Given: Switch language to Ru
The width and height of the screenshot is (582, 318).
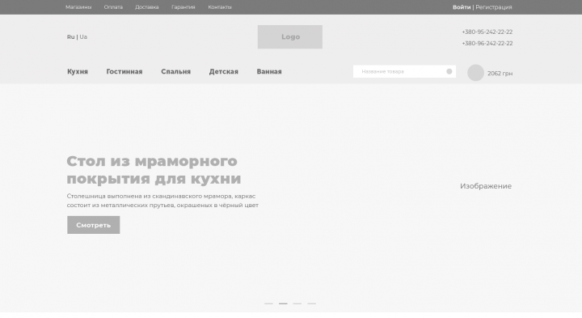Looking at the screenshot, I should click(70, 36).
